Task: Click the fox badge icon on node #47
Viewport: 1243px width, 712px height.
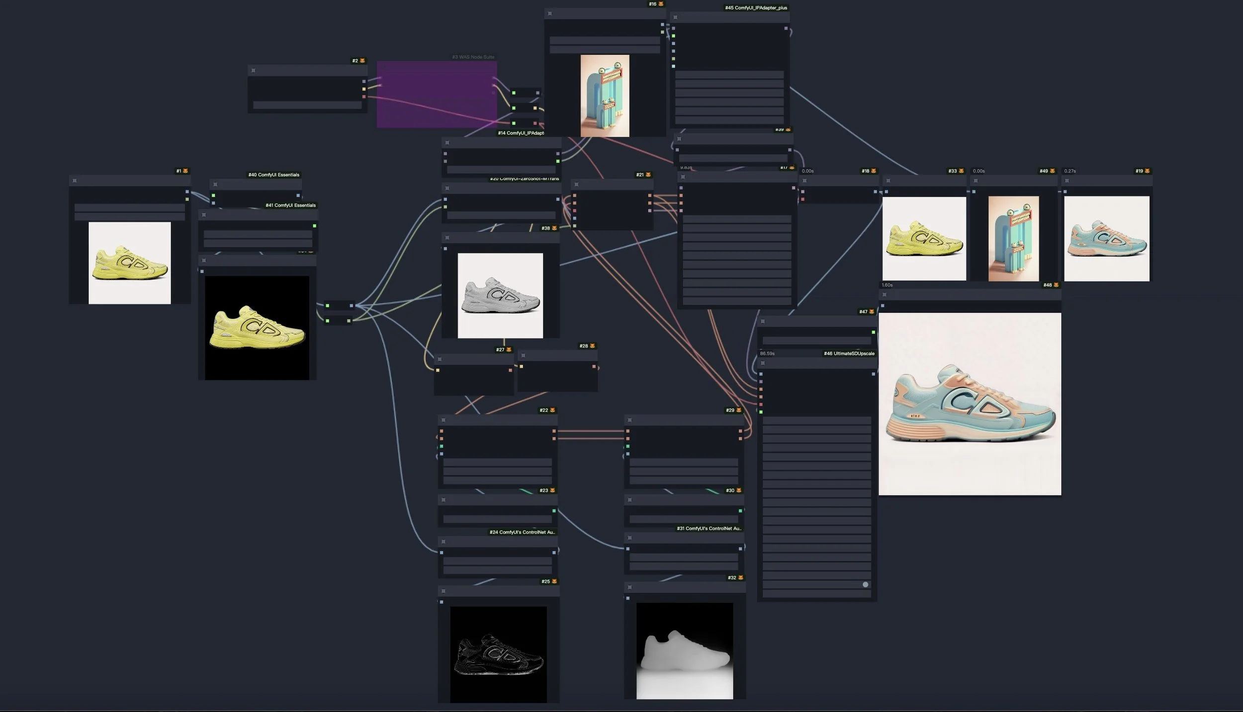Action: pyautogui.click(x=872, y=312)
